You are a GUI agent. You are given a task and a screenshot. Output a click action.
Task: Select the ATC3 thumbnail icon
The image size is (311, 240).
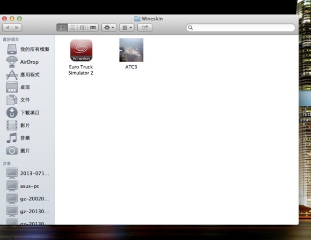(131, 50)
